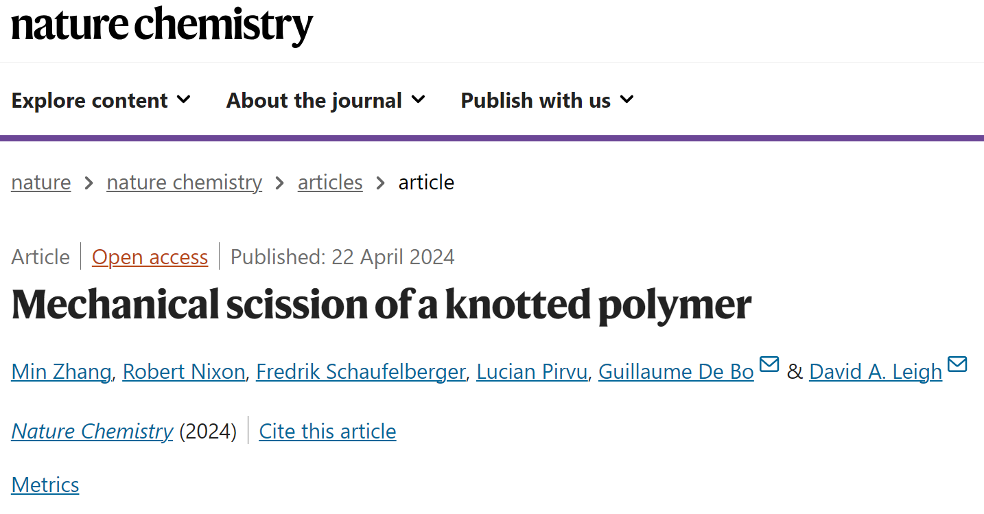Viewport: 984px width, 514px height.
Task: Expand the About the journal chevron
Action: pos(418,100)
